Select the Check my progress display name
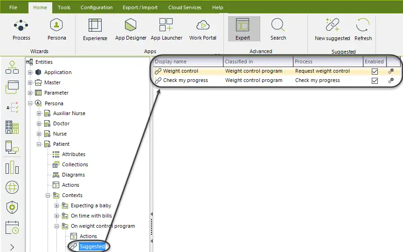The height and width of the screenshot is (252, 403). click(185, 80)
